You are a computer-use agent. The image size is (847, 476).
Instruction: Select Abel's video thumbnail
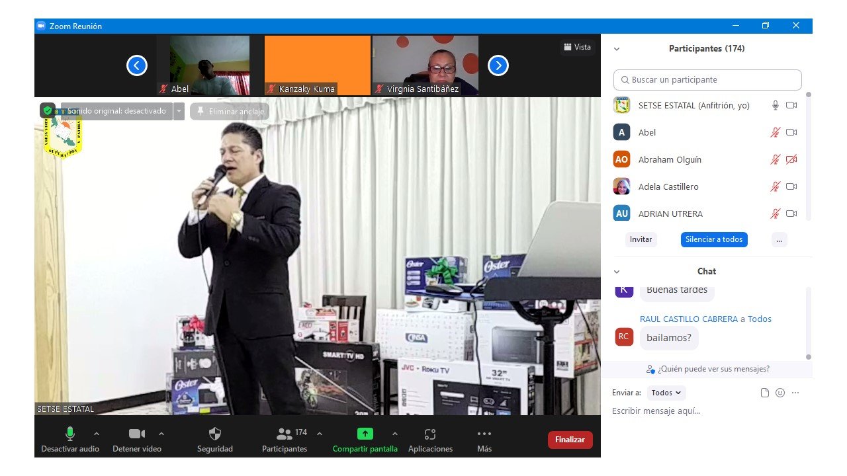[x=210, y=65]
